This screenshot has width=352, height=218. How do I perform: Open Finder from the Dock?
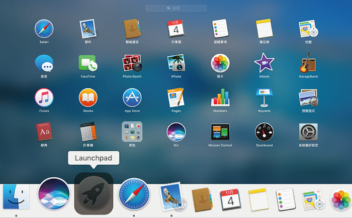16,196
